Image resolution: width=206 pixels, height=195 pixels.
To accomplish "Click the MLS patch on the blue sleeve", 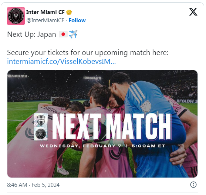I will tap(146, 106).
